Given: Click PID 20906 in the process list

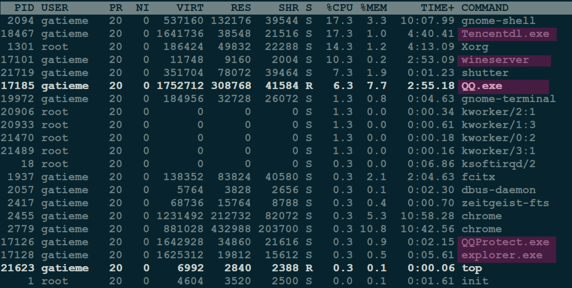Looking at the screenshot, I should point(18,112).
